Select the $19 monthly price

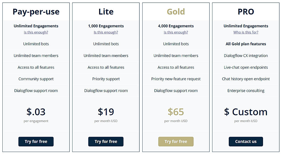click(106, 112)
